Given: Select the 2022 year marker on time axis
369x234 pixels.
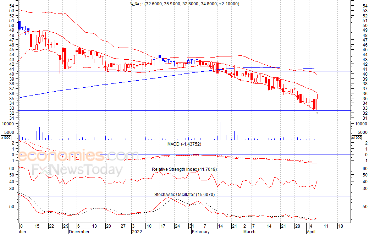Looking at the screenshot, I should tap(137, 232).
